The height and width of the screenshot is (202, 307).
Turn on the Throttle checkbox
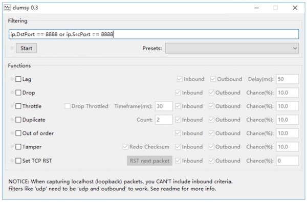click(x=18, y=106)
